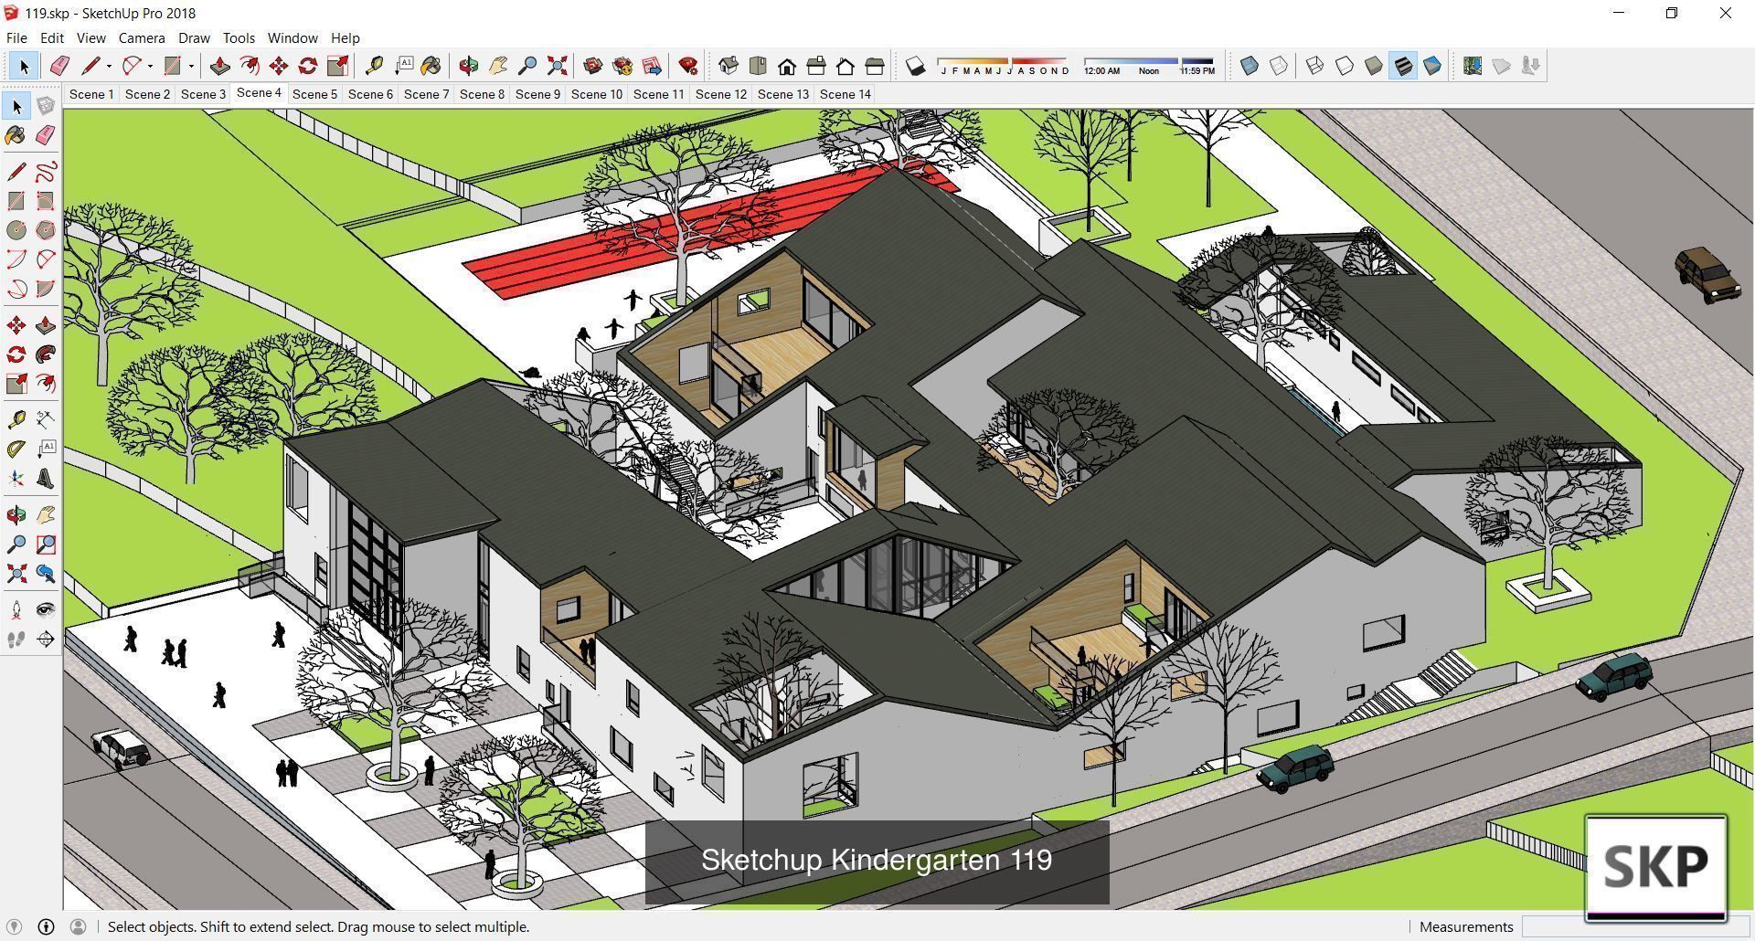Enable Monochrome face style
Screen dimensions: 1755x941
click(x=1432, y=66)
